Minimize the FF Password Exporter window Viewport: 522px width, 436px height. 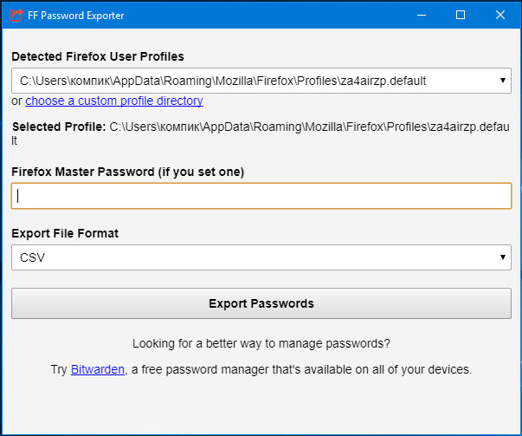(x=422, y=15)
